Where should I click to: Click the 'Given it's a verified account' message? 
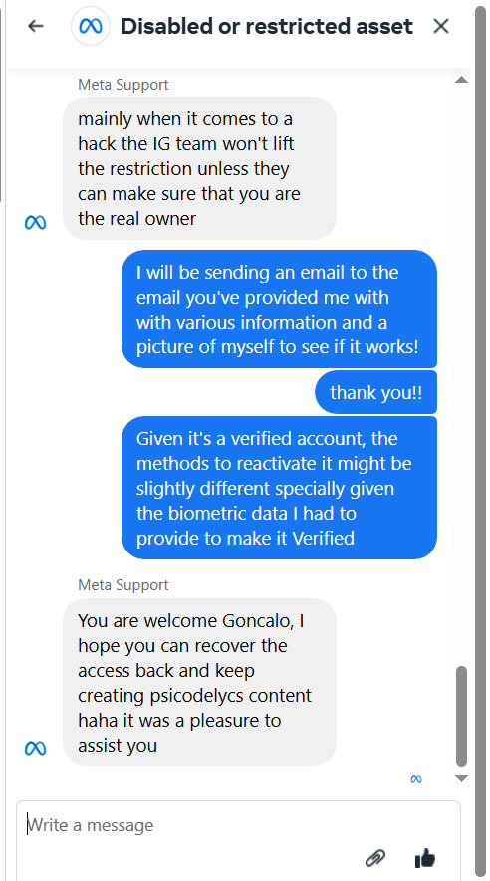(279, 488)
